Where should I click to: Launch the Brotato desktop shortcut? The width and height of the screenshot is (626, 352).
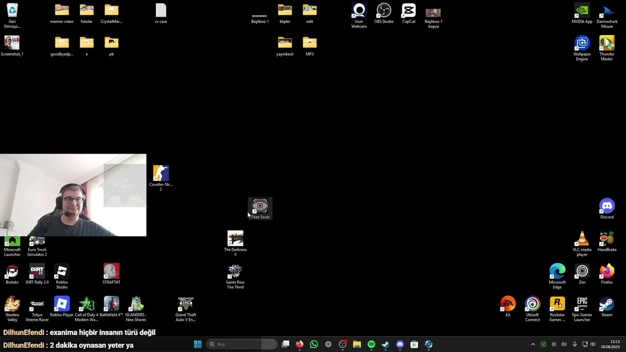click(x=12, y=274)
